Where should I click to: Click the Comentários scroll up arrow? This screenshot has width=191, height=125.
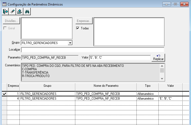pyautogui.click(x=162, y=66)
